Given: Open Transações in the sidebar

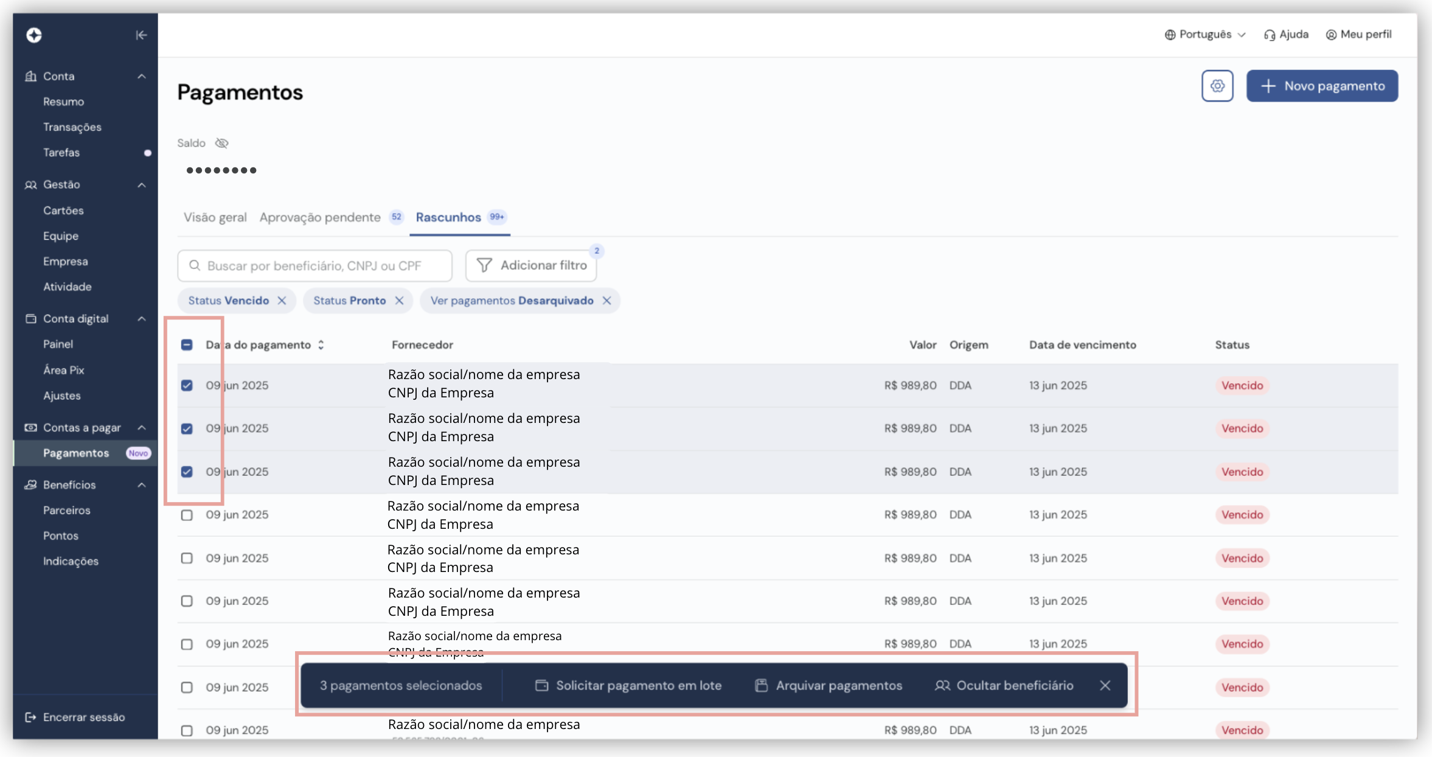Looking at the screenshot, I should click(72, 127).
